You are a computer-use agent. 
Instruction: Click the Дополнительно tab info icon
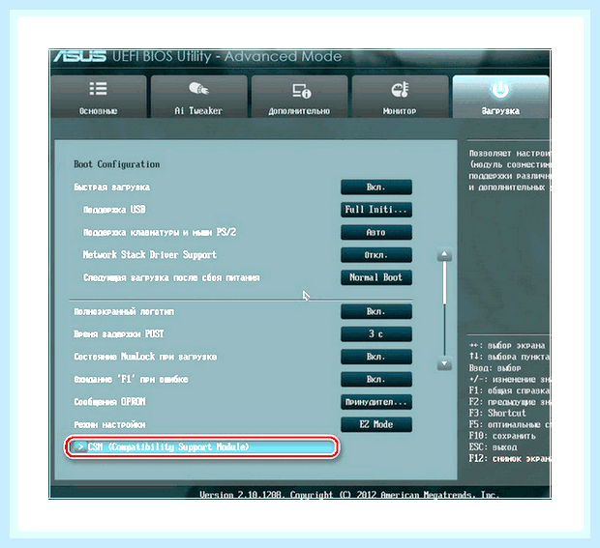coord(302,91)
